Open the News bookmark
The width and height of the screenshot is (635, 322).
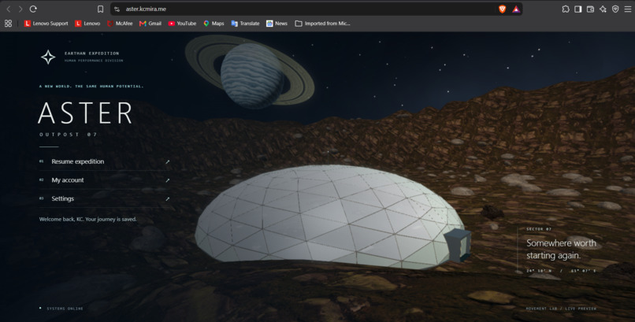click(x=277, y=24)
